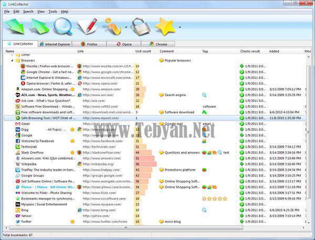Sort by the Added column header

click(x=274, y=51)
